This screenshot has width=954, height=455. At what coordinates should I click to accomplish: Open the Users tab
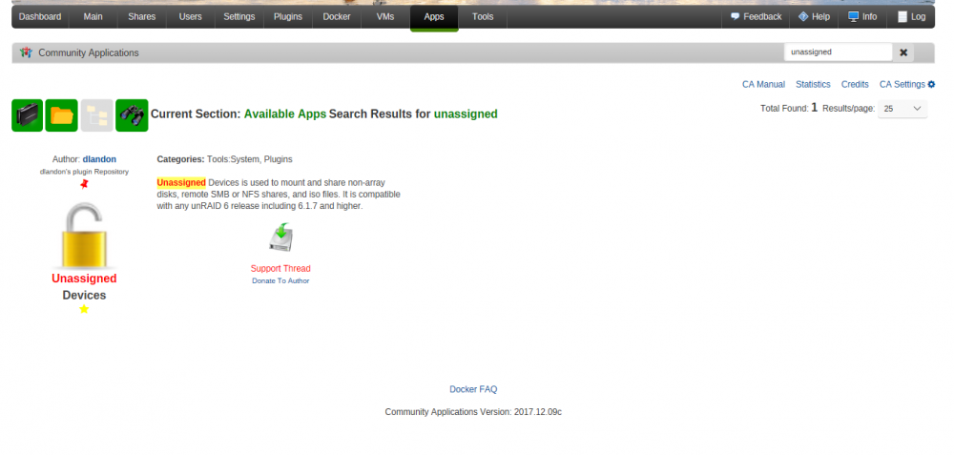191,16
